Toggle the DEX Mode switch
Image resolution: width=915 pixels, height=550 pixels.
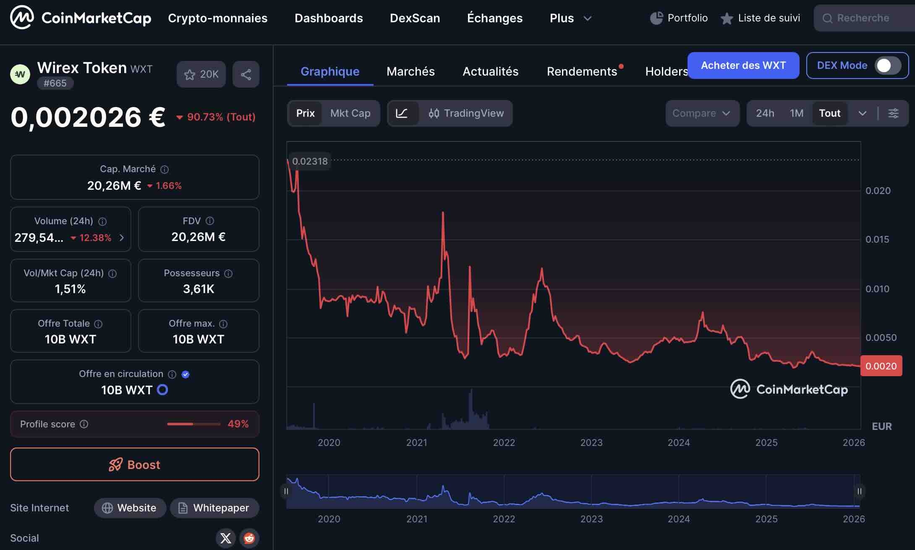[x=887, y=65]
